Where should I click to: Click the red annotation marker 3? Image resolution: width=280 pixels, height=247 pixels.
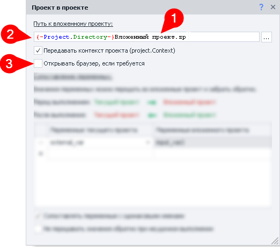pyautogui.click(x=9, y=64)
